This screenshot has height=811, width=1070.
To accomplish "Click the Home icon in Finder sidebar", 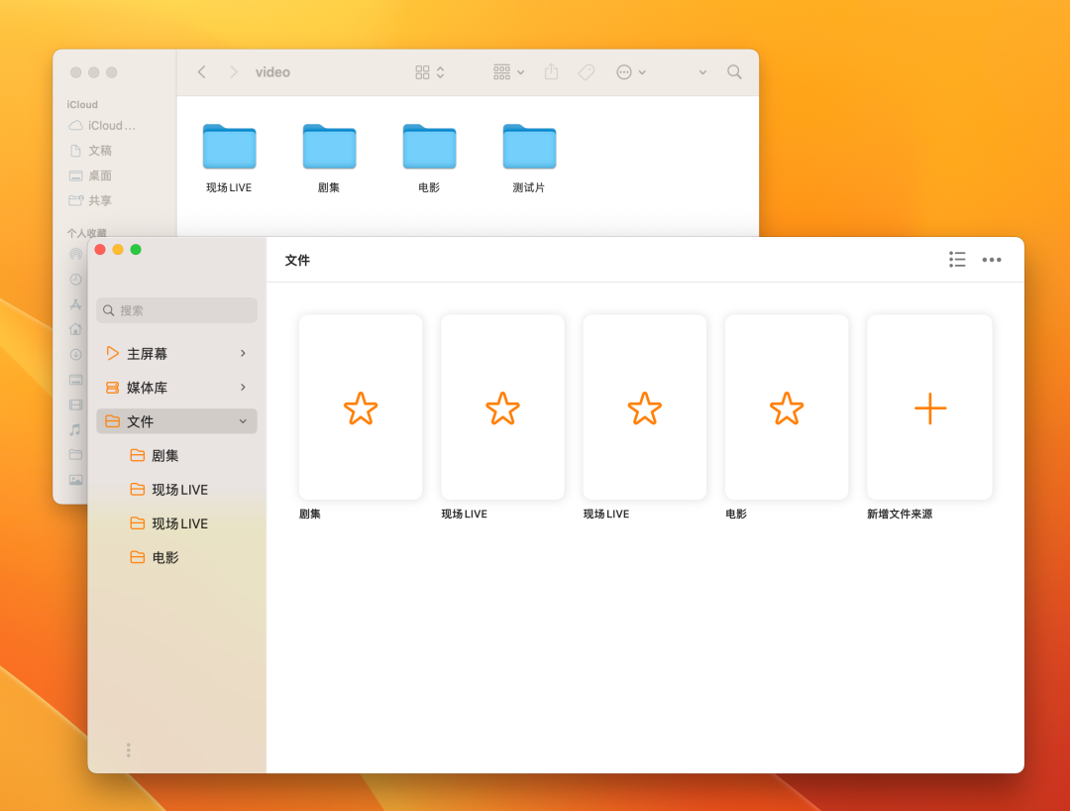I will pos(75,329).
